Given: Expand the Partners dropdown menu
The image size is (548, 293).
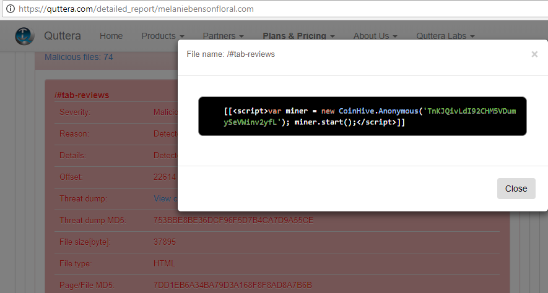Looking at the screenshot, I should tap(223, 36).
